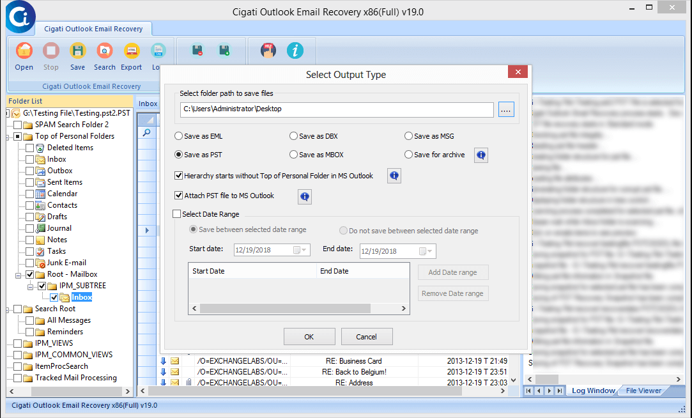Collapse the IPM_SUBTREE tree node
This screenshot has width=692, height=418.
coord(30,286)
